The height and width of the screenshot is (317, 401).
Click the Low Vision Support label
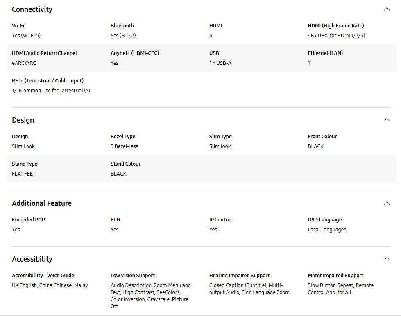(133, 275)
